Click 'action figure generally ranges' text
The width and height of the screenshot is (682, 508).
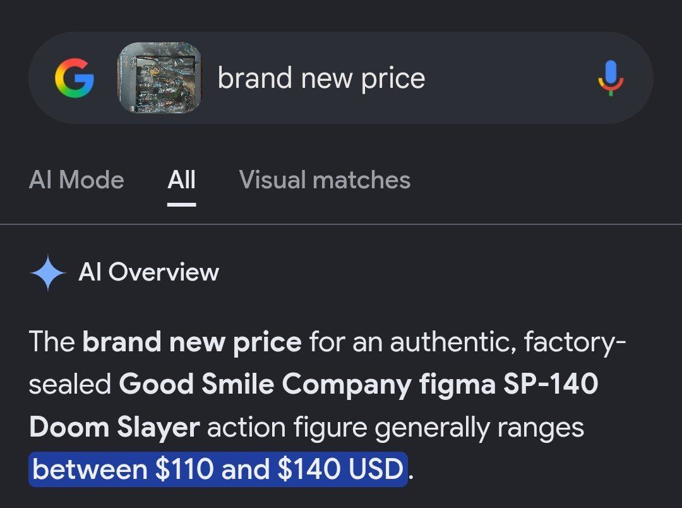coord(396,427)
